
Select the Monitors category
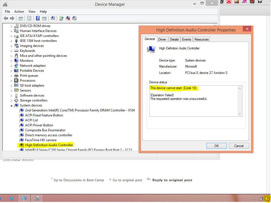point(27,61)
